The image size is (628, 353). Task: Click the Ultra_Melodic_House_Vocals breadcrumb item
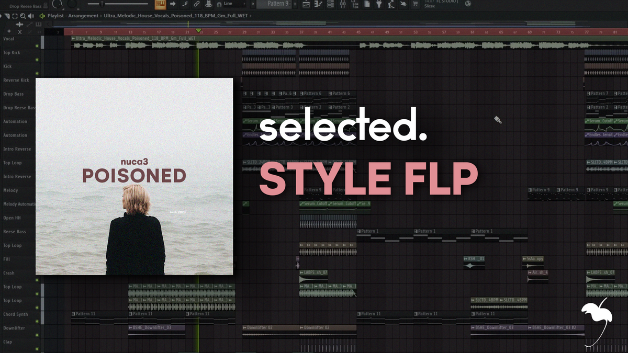pyautogui.click(x=175, y=16)
